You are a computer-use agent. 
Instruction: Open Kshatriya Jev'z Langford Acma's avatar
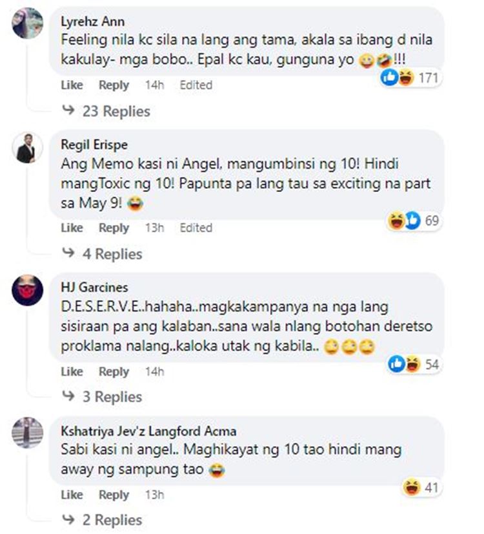click(28, 433)
